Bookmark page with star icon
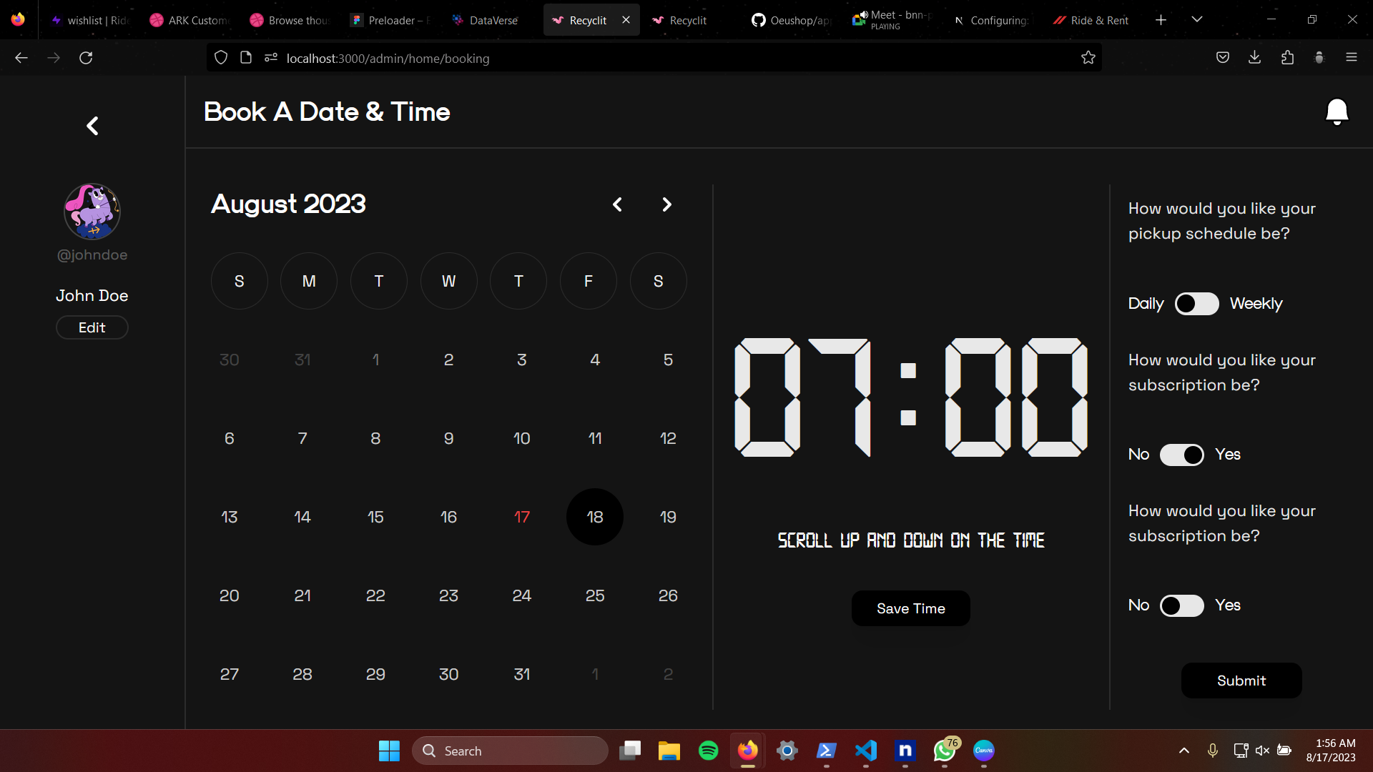Viewport: 1373px width, 772px height. click(1088, 58)
